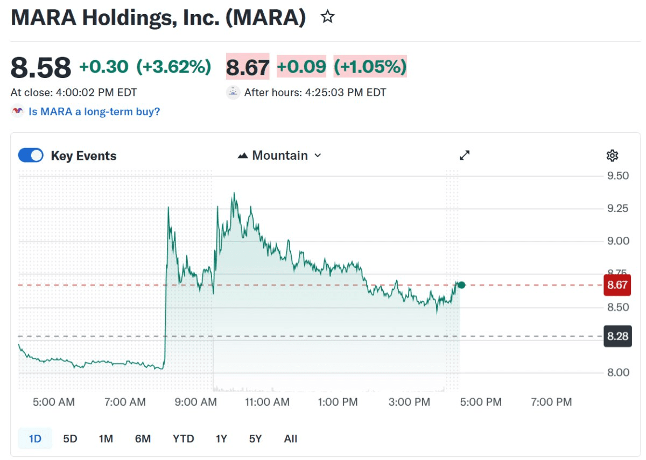Select the All time range

point(290,438)
